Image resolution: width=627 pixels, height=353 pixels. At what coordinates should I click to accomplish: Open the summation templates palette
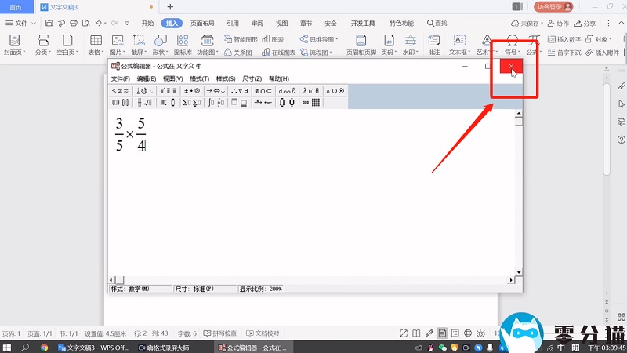[190, 103]
